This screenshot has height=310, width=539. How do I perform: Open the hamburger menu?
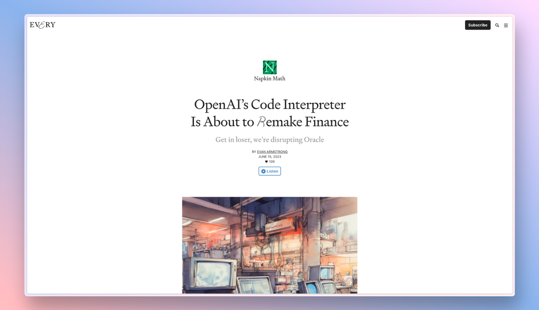(506, 25)
